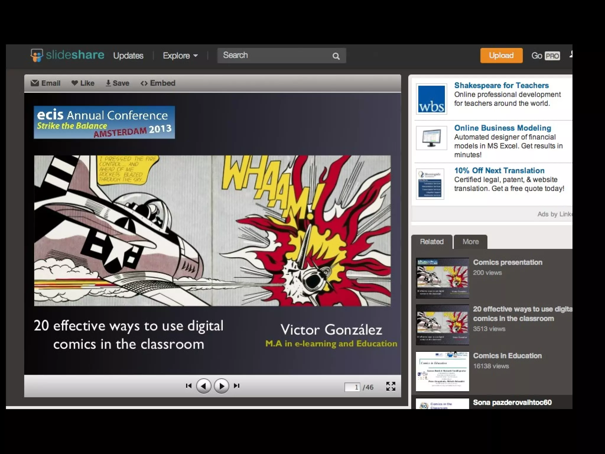
Task: Skip to last slide icon
Action: coord(237,386)
